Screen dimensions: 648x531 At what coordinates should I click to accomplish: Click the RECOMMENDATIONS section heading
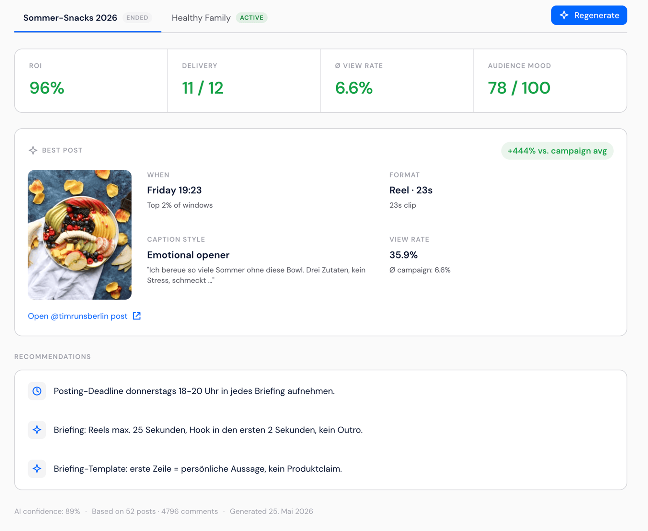[x=52, y=357]
